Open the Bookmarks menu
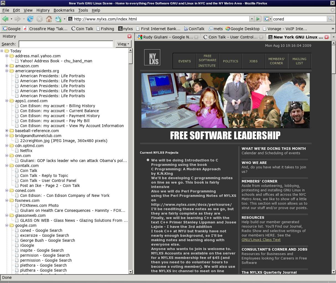This screenshot has height=283, width=336. [64, 10]
